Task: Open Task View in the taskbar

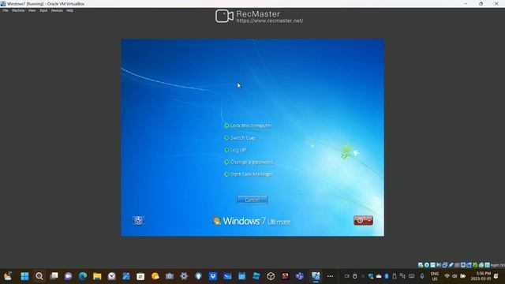Action: (x=54, y=276)
